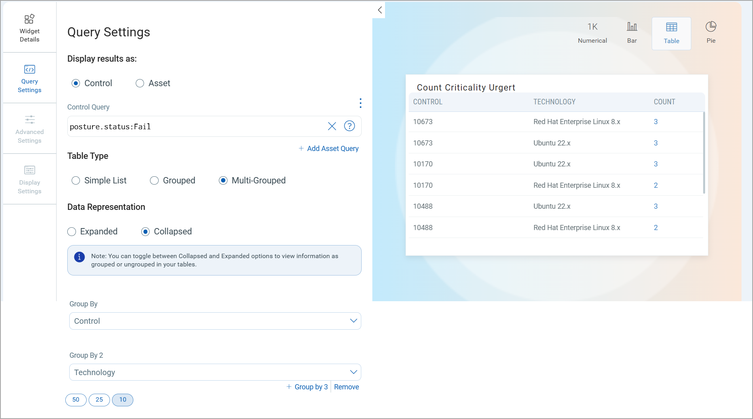Open the Widget Details section
This screenshot has height=419, width=753.
(30, 28)
